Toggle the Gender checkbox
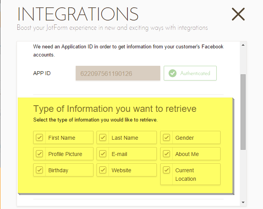This screenshot has width=263, height=209. click(166, 137)
